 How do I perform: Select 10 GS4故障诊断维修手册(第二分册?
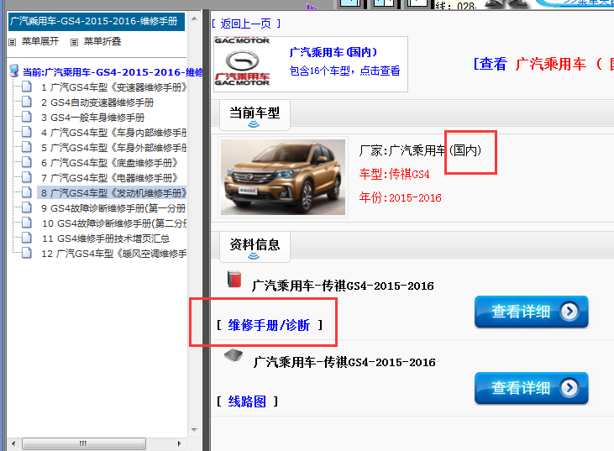tap(114, 223)
